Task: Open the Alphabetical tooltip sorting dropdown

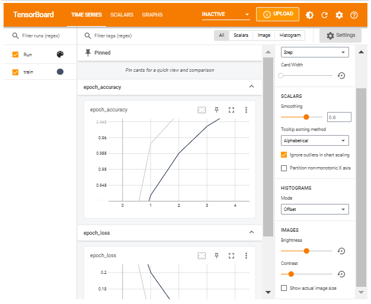Action: tap(315, 140)
